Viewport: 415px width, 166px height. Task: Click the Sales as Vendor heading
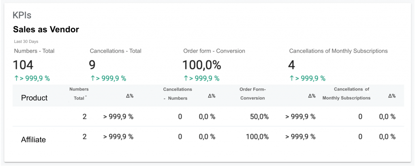(x=46, y=29)
